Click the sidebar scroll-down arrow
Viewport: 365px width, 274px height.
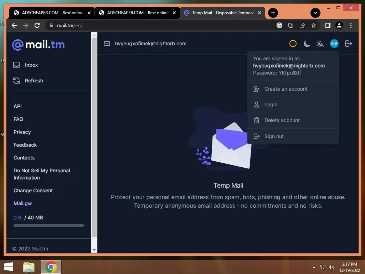tap(94, 250)
